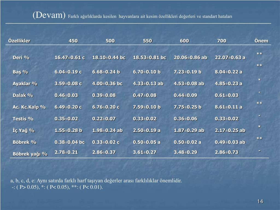Click the value '4.33±0.13 ab'
Viewport: 280px width, 210px height.
(148, 84)
